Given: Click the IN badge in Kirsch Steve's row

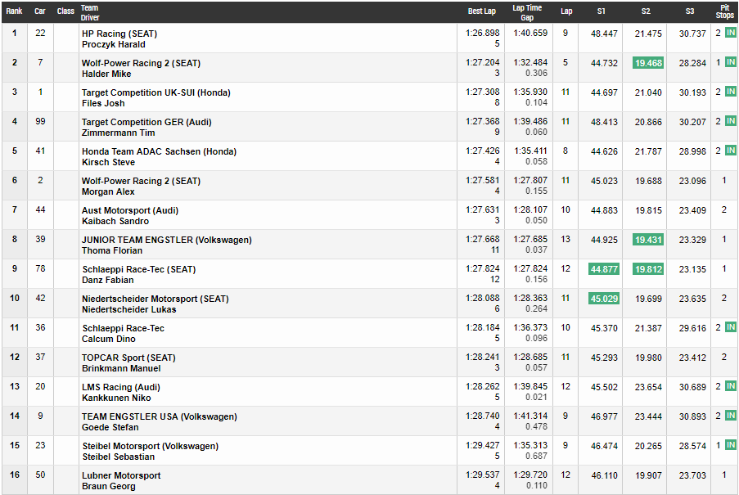Looking at the screenshot, I should click(x=731, y=151).
